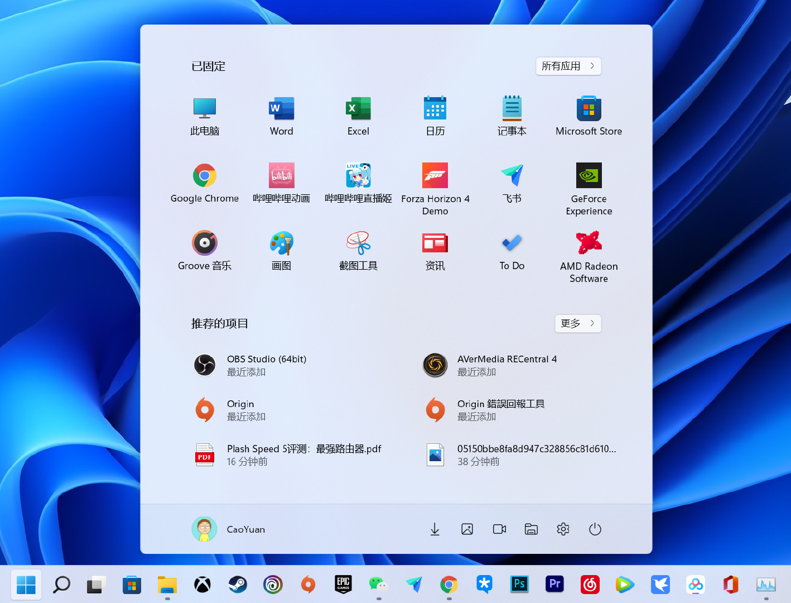The width and height of the screenshot is (791, 603).
Task: Launch Forza Horizon 4 Demo
Action: coord(435,190)
